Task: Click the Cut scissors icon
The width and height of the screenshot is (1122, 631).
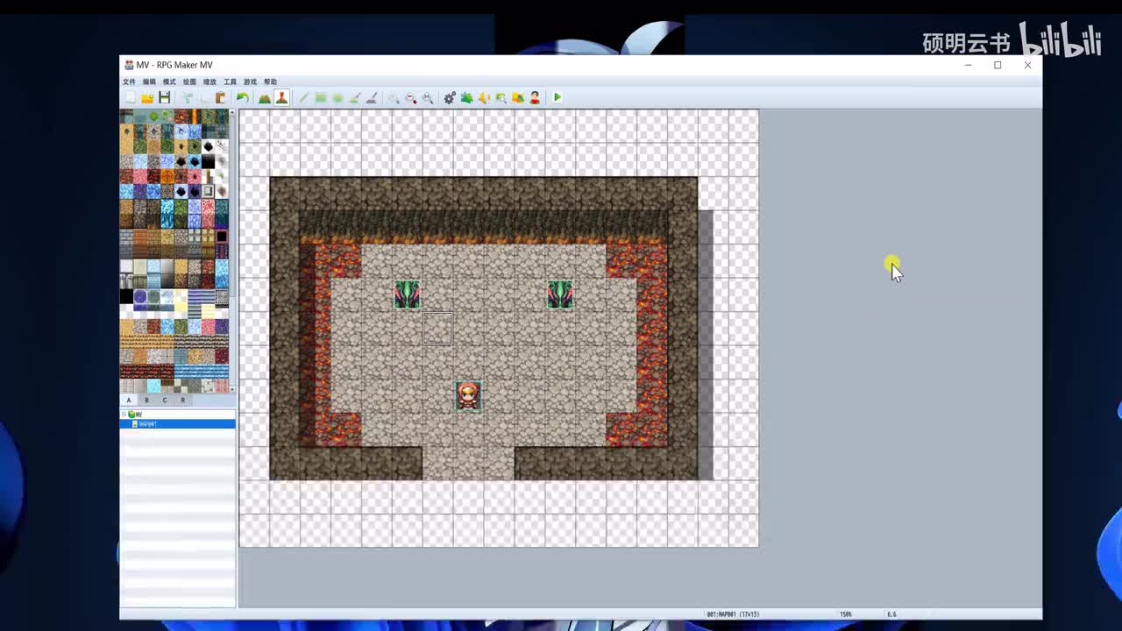Action: (x=187, y=98)
